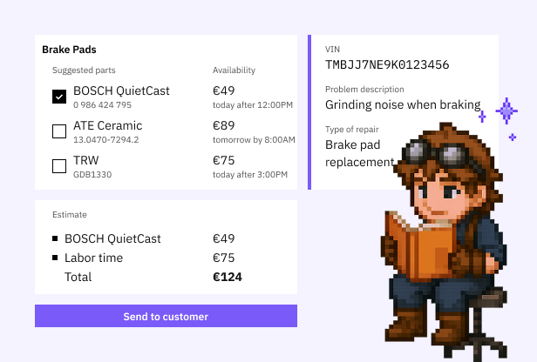
Task: Check the ATE Ceramic checkbox
Action: point(59,131)
